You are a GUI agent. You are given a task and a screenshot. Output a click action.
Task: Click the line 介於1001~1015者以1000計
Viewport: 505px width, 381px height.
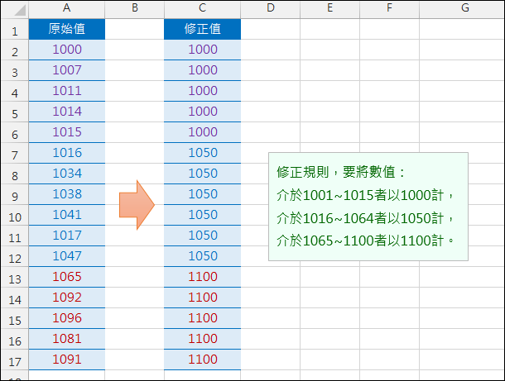point(364,195)
